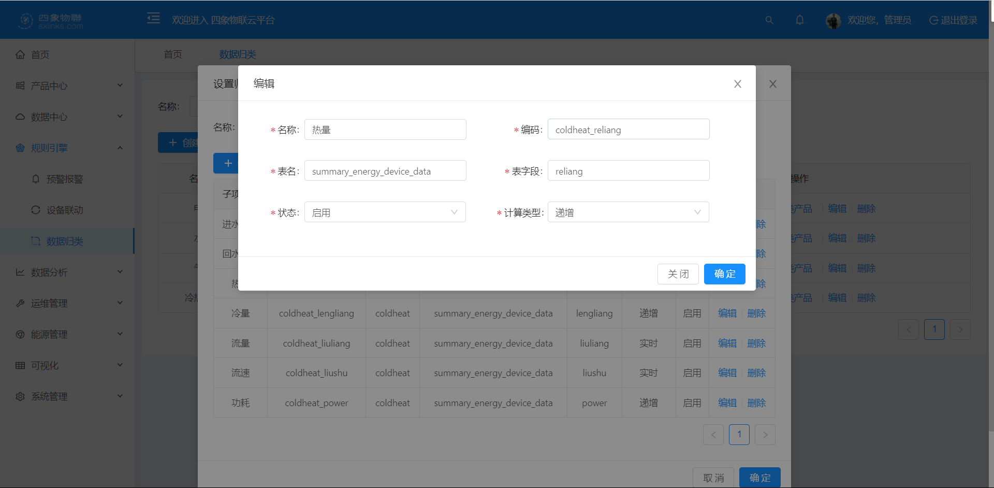Click 编辑 link in the 冷量 row
The width and height of the screenshot is (994, 488).
pos(727,313)
